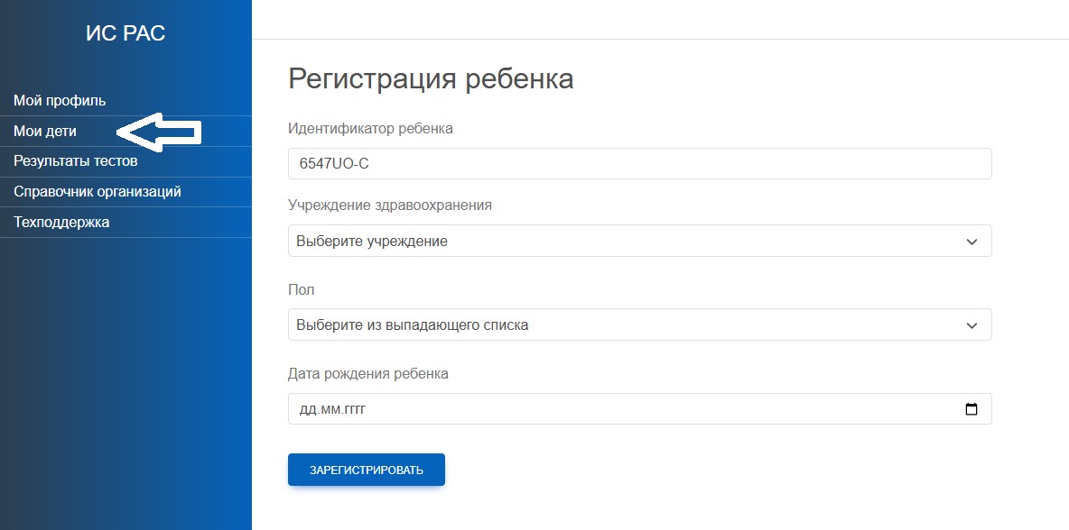This screenshot has height=530, width=1069.
Task: Open Результаты тестов in the sidebar
Action: pos(75,161)
